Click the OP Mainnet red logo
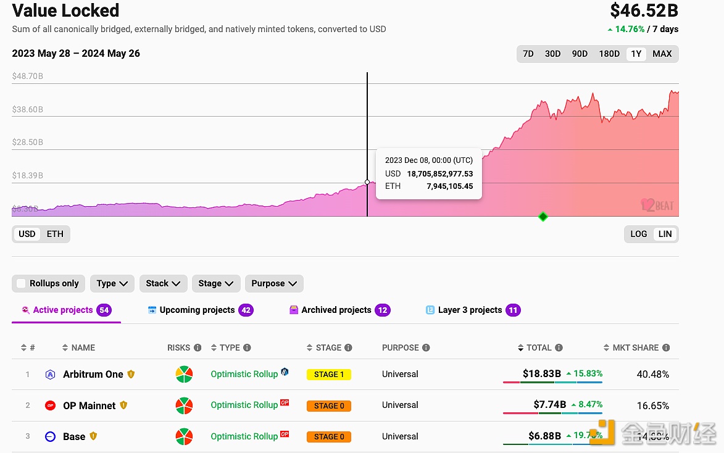 [51, 405]
